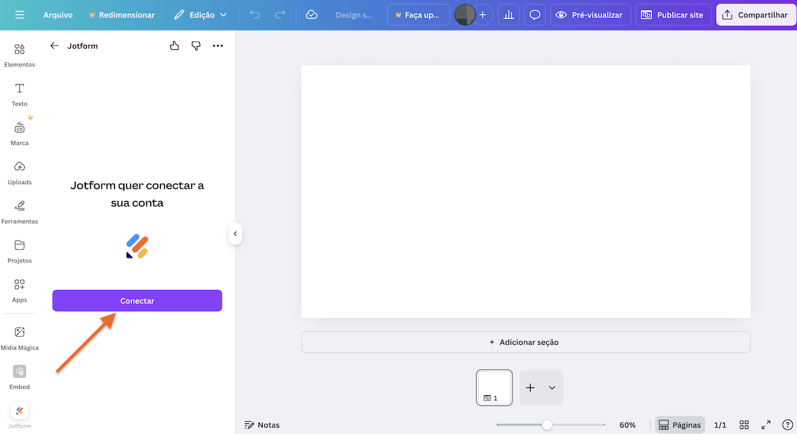This screenshot has width=797, height=434.
Task: Give Jotform a thumbs down
Action: click(196, 45)
